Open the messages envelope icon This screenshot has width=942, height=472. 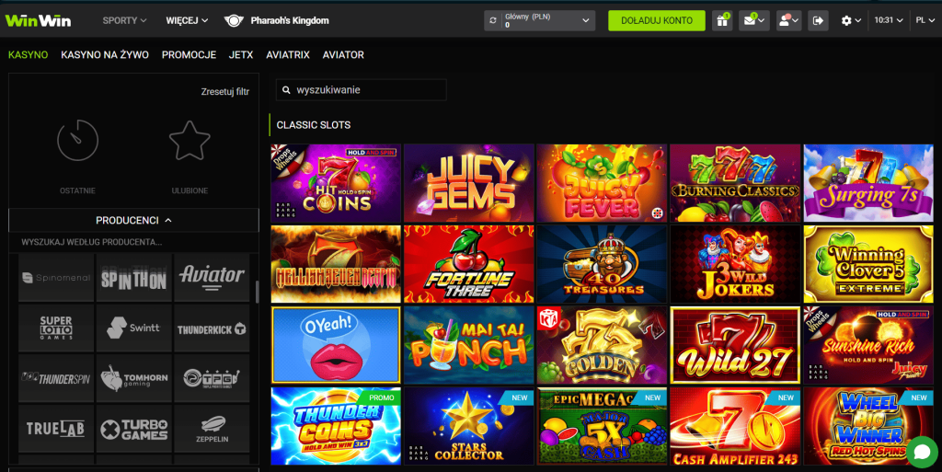[754, 20]
